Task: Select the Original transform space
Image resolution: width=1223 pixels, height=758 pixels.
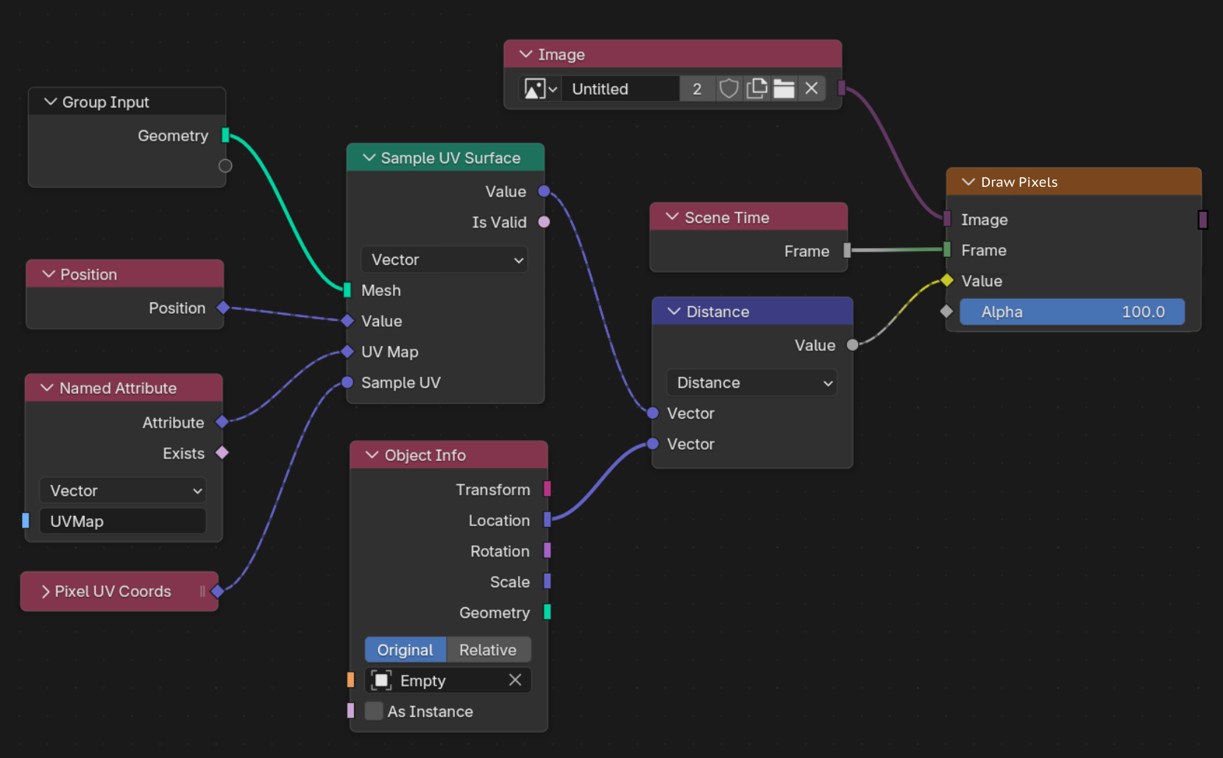Action: point(405,650)
